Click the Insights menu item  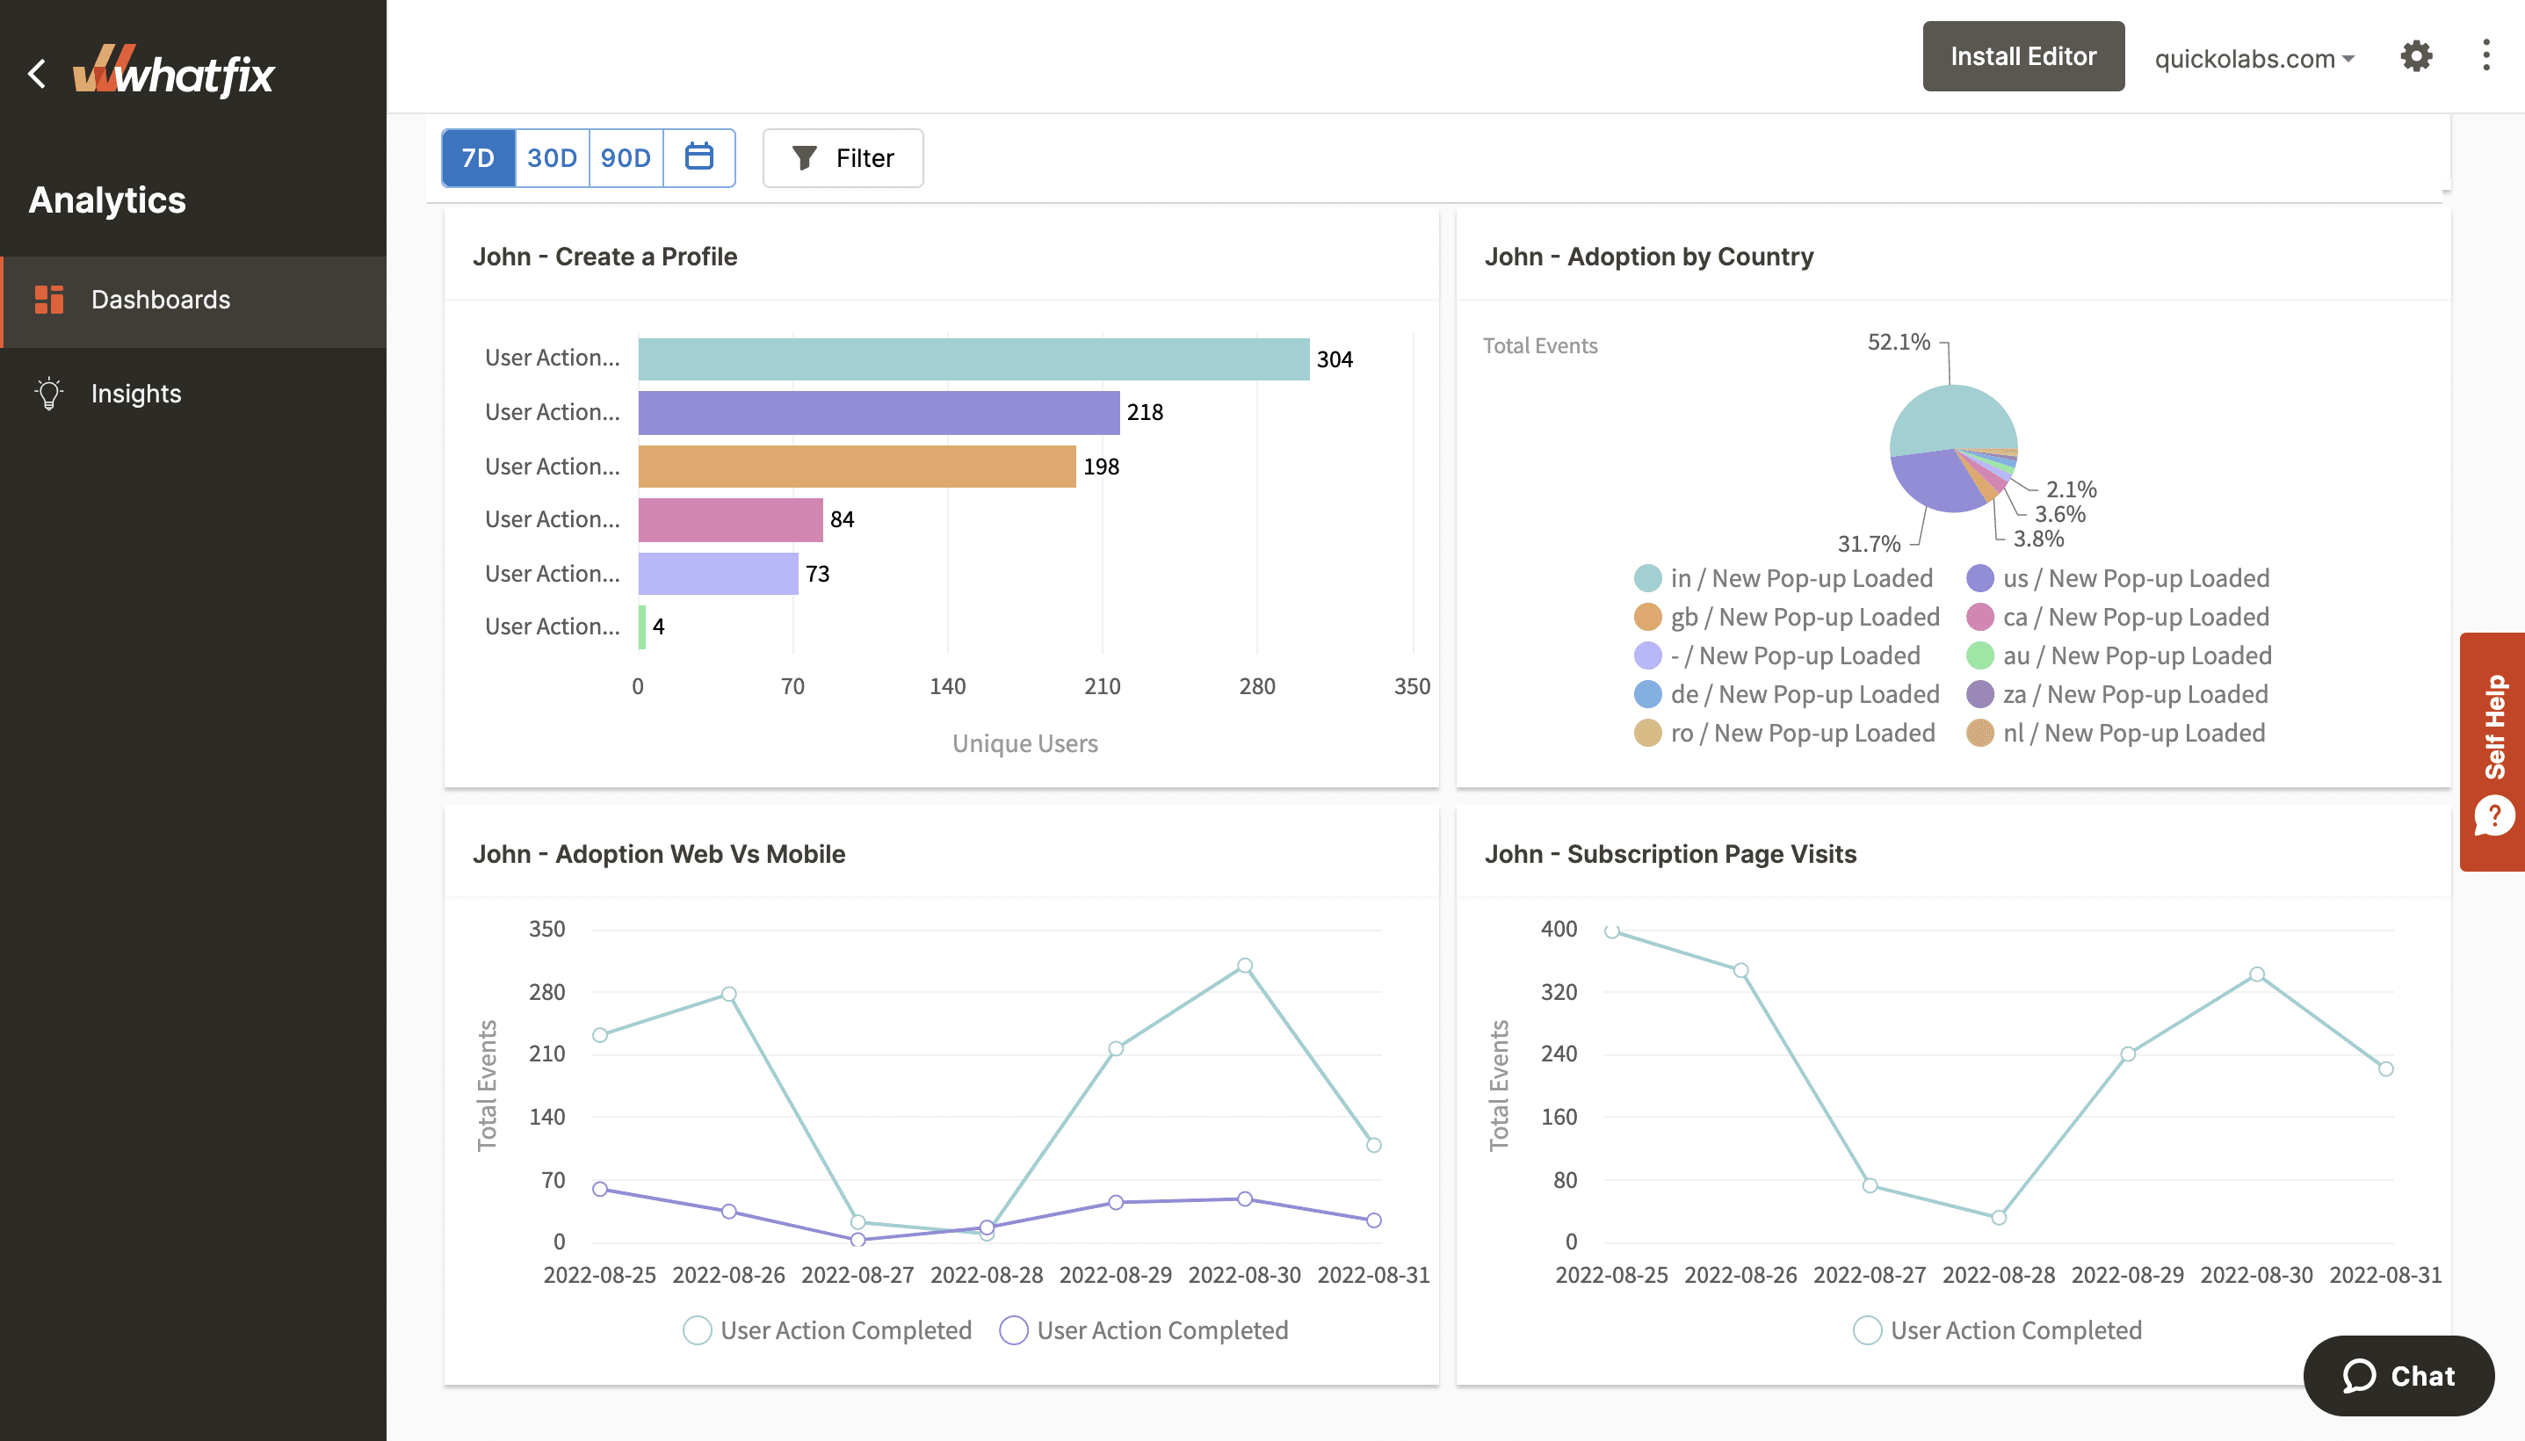(x=135, y=392)
